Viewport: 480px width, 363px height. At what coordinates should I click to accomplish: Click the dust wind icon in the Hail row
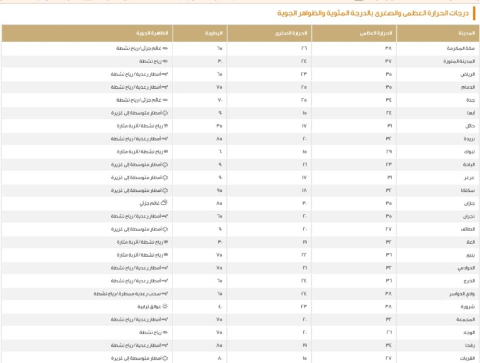(166, 126)
